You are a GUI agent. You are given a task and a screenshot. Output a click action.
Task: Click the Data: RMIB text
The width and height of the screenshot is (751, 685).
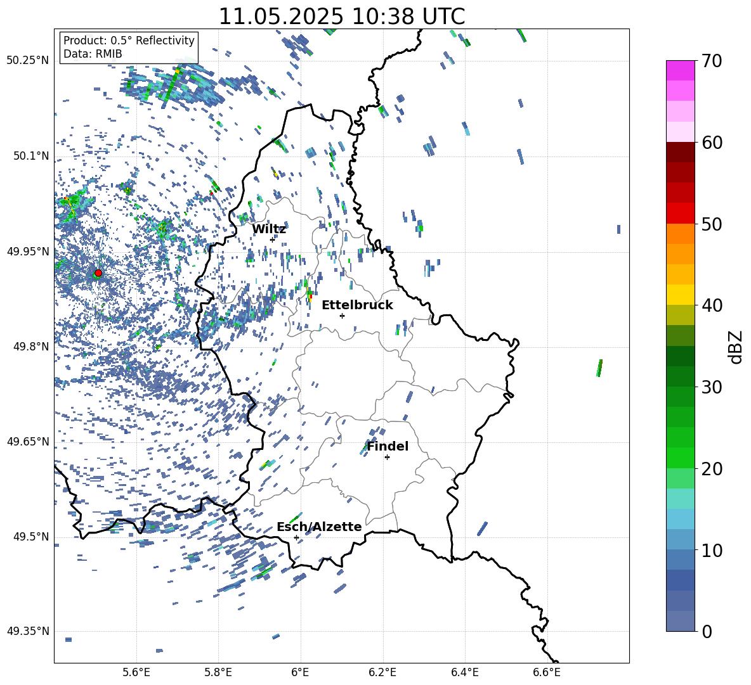tap(93, 54)
